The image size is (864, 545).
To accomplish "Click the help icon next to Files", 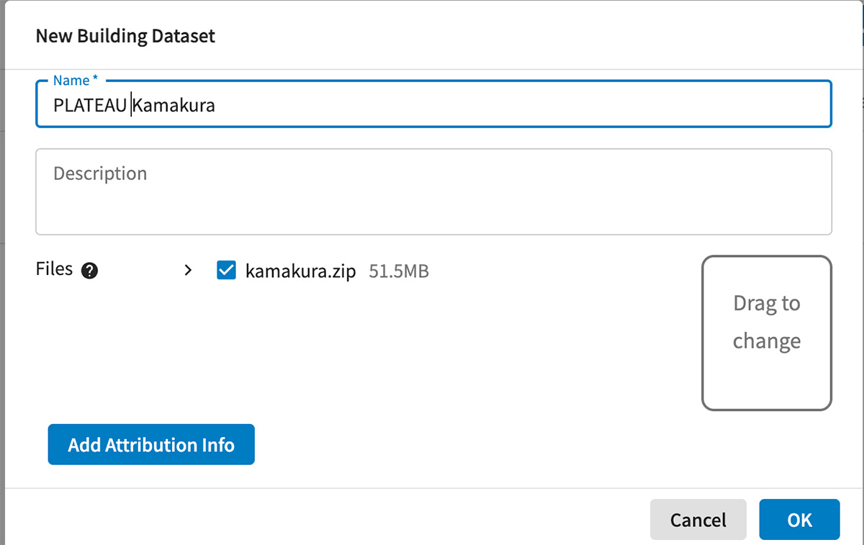I will pyautogui.click(x=90, y=271).
